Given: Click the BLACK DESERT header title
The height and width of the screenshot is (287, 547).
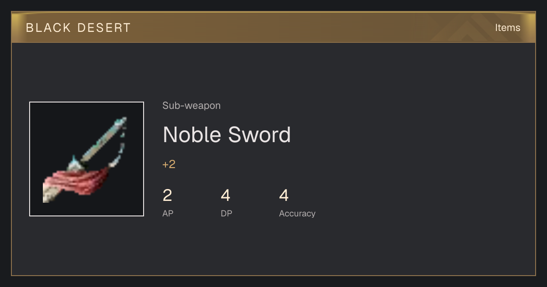Looking at the screenshot, I should pos(78,28).
